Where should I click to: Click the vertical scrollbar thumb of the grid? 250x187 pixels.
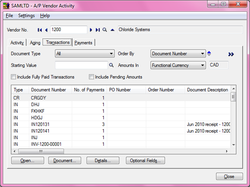tap(233, 97)
